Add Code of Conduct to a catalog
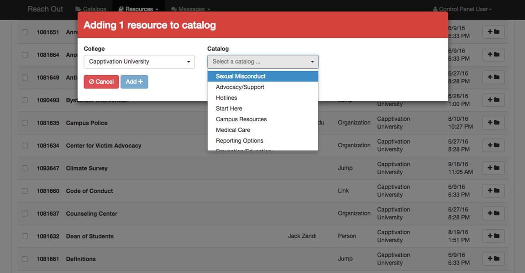Viewport: 525px width, 273px height. point(493,191)
